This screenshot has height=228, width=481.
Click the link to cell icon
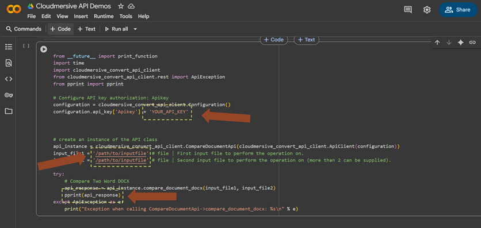(x=472, y=43)
